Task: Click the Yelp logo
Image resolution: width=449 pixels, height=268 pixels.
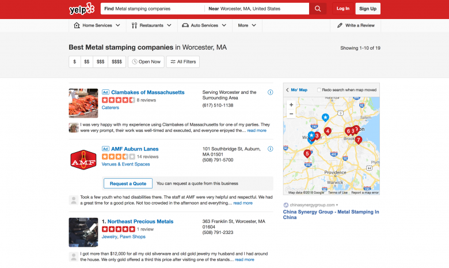Action: click(x=82, y=9)
